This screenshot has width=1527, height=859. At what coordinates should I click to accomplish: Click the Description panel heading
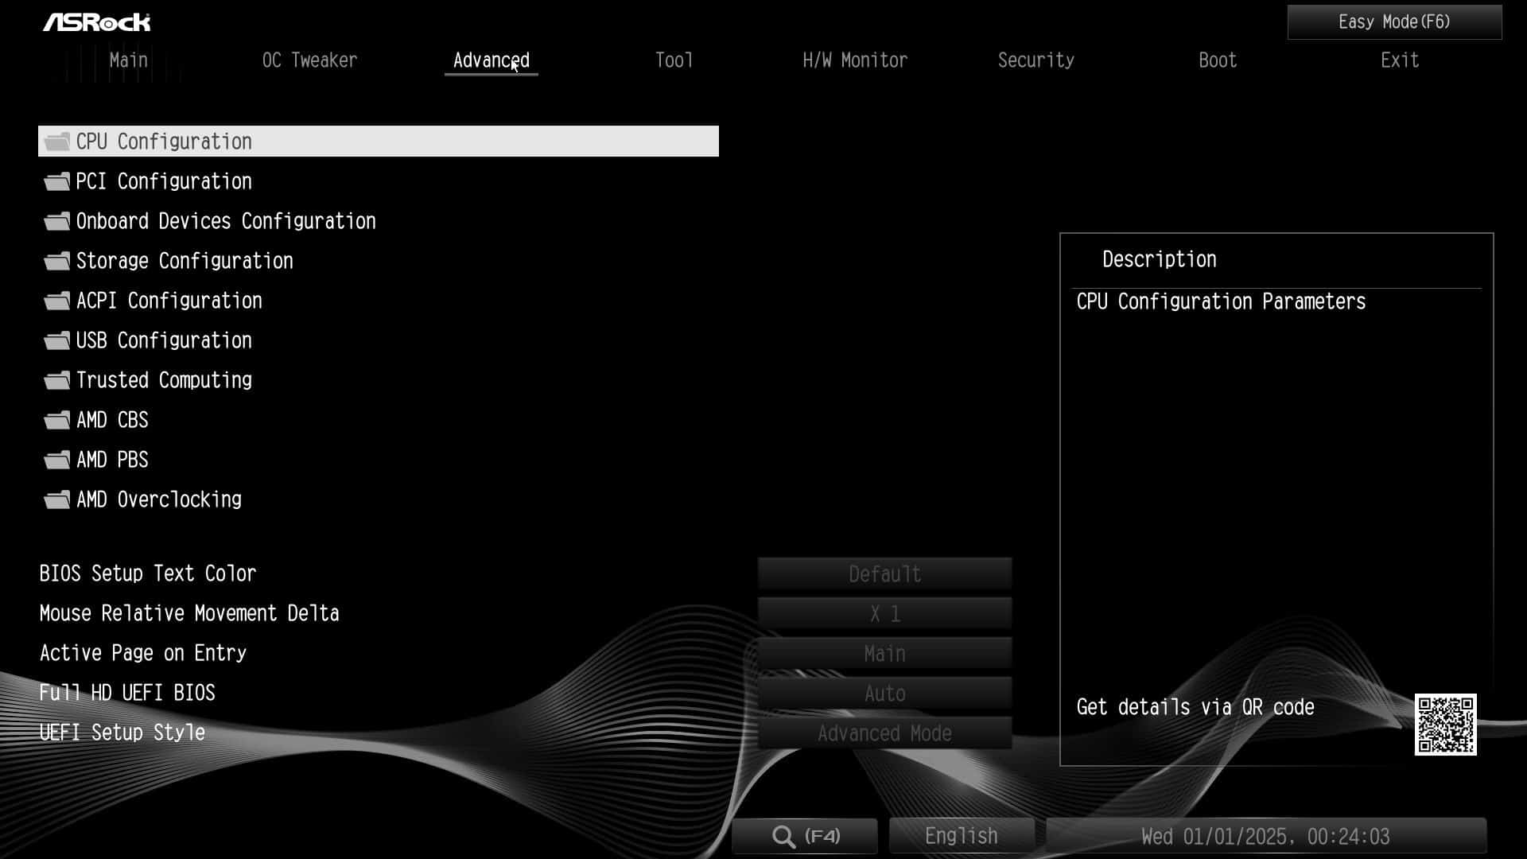pos(1159,259)
